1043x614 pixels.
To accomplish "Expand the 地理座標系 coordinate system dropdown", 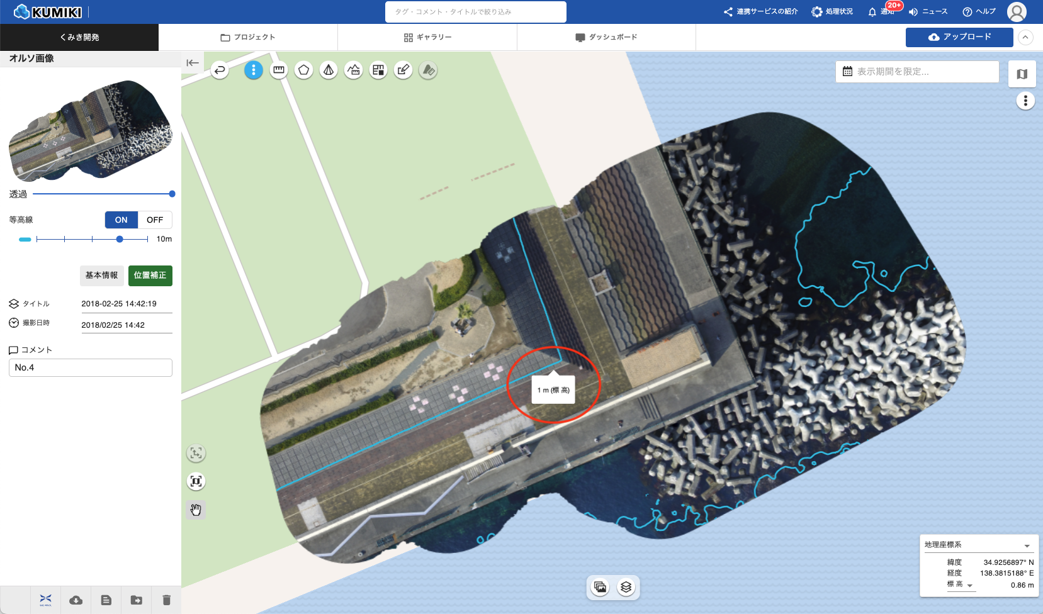I will coord(1027,545).
